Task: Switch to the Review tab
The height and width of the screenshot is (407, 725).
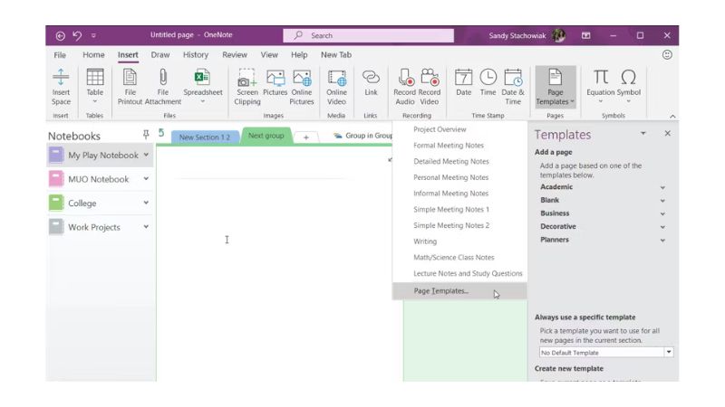Action: pyautogui.click(x=235, y=55)
